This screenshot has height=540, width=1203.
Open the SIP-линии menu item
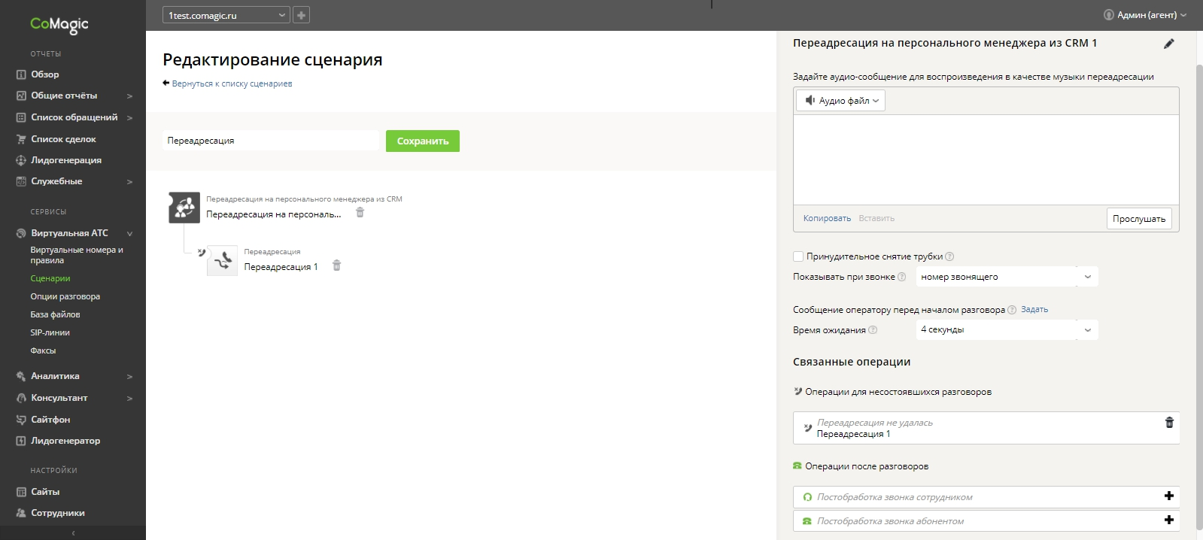pos(50,332)
